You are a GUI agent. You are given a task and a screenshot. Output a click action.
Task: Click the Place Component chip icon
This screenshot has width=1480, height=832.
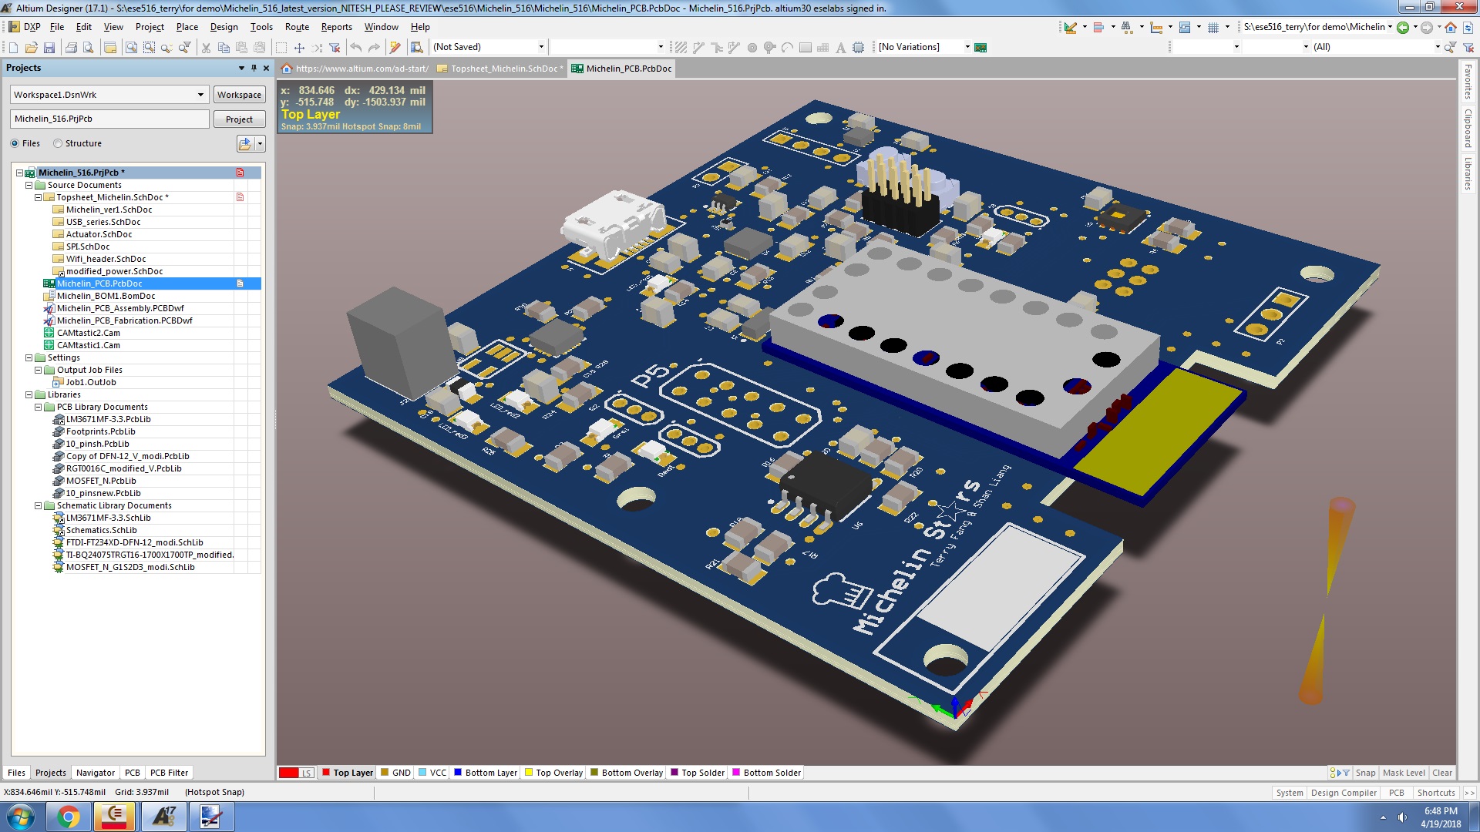tap(858, 48)
